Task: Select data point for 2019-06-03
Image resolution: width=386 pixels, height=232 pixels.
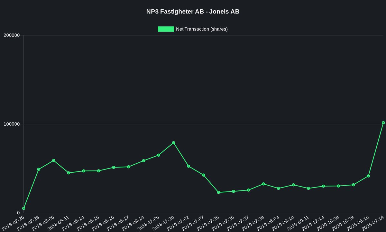Action: [278, 188]
